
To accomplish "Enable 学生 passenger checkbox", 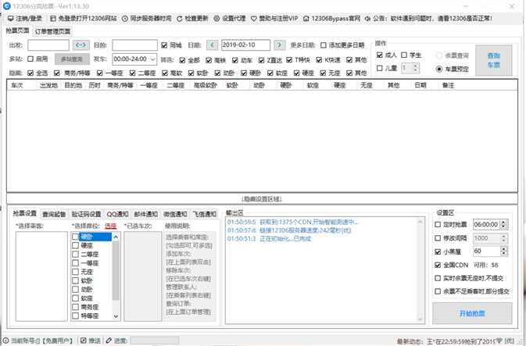I will (404, 55).
